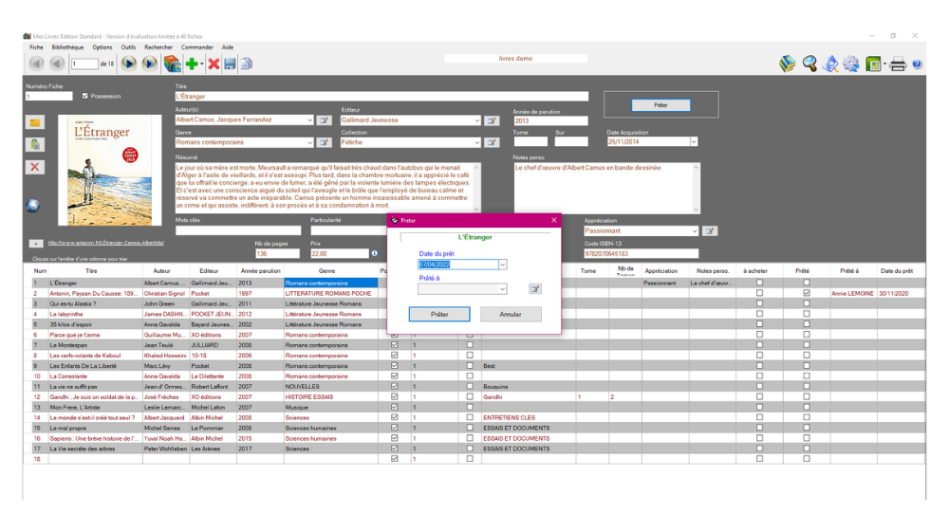Toggle possession checkbox in empty row 18
The height and width of the screenshot is (531, 949).
(395, 458)
